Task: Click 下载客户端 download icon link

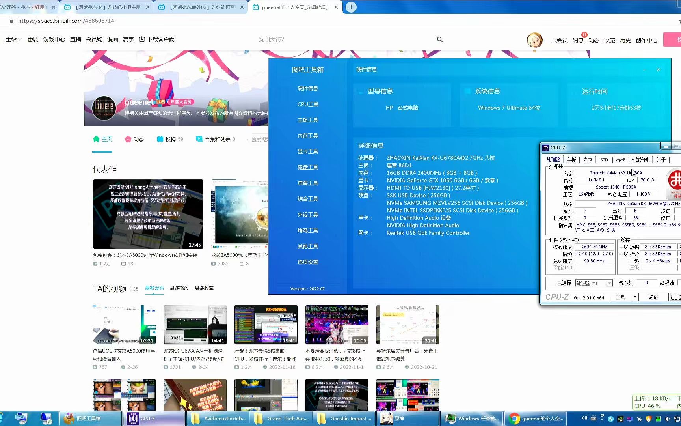Action: coord(156,39)
